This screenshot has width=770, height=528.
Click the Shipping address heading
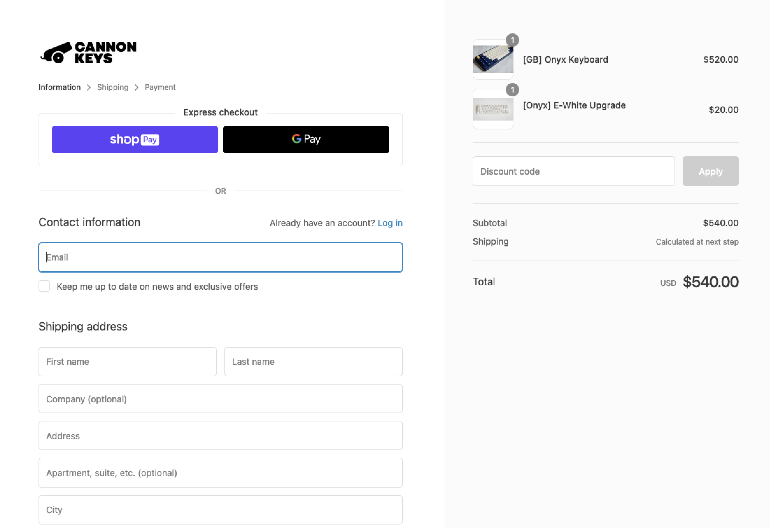(x=83, y=326)
